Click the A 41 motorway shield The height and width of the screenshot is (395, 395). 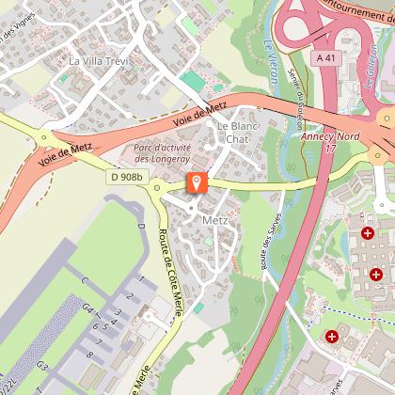coord(326,58)
